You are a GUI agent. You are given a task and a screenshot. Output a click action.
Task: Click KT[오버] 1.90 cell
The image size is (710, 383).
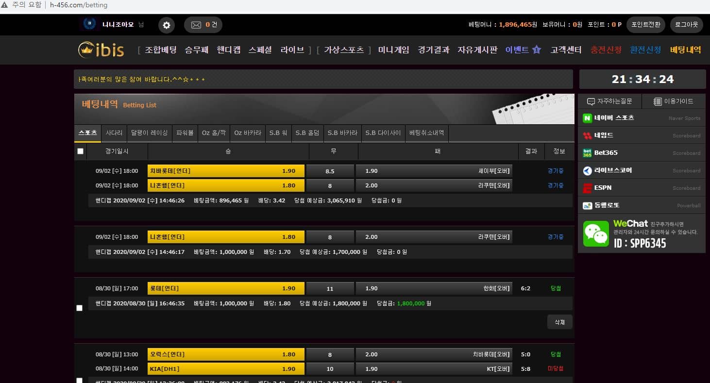434,368
